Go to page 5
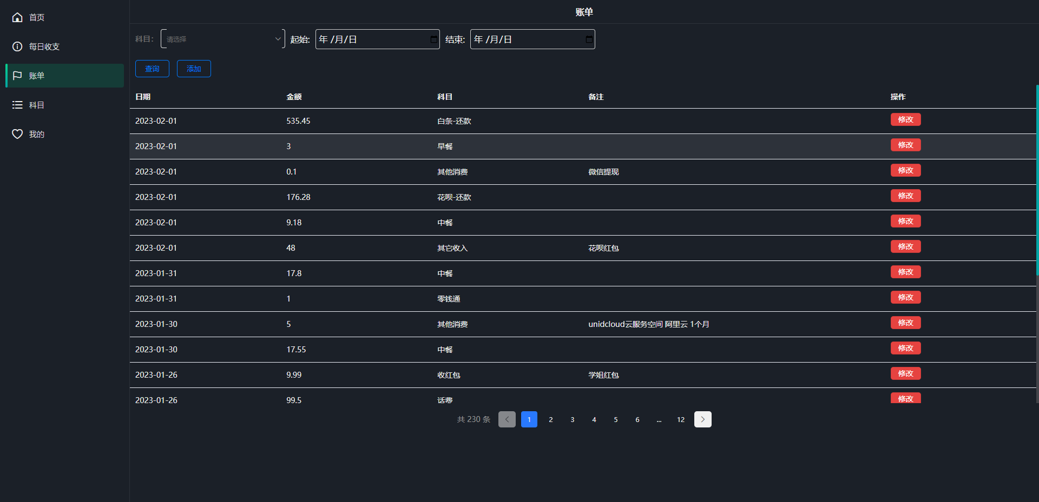This screenshot has width=1039, height=502. tap(616, 419)
